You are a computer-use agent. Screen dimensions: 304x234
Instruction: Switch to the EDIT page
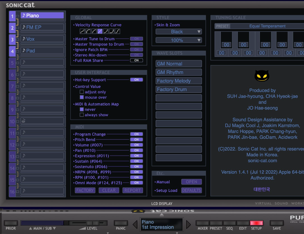click(243, 223)
